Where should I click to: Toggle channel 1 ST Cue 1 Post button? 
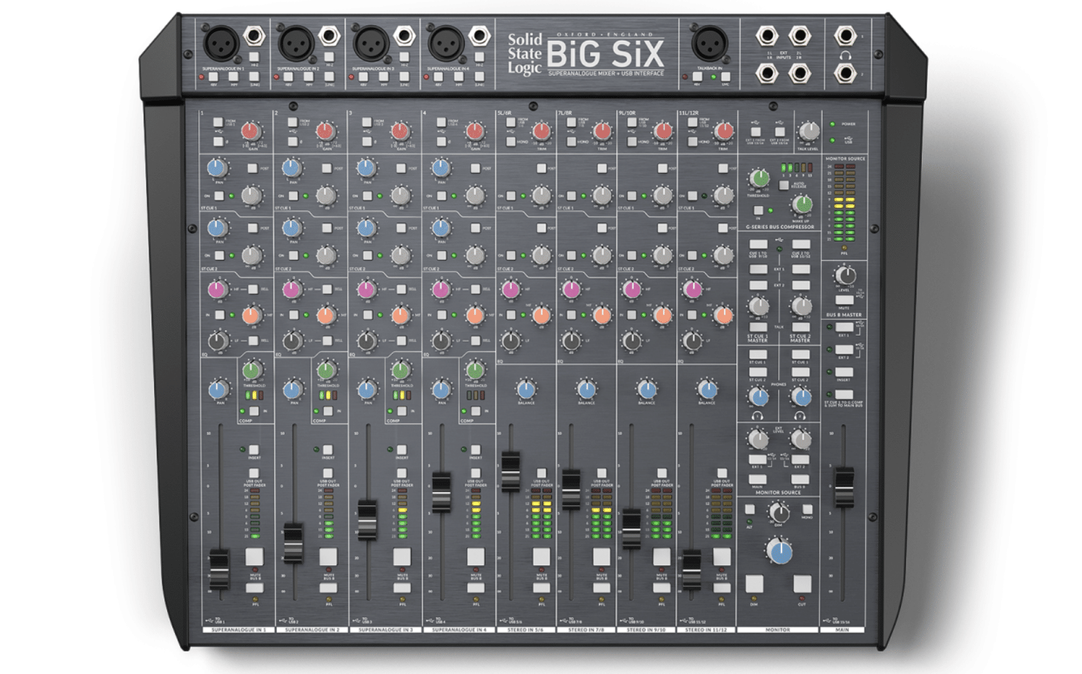coord(252,168)
